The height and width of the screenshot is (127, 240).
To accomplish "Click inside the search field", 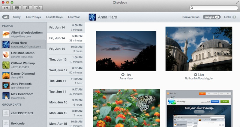I will coord(214,8).
